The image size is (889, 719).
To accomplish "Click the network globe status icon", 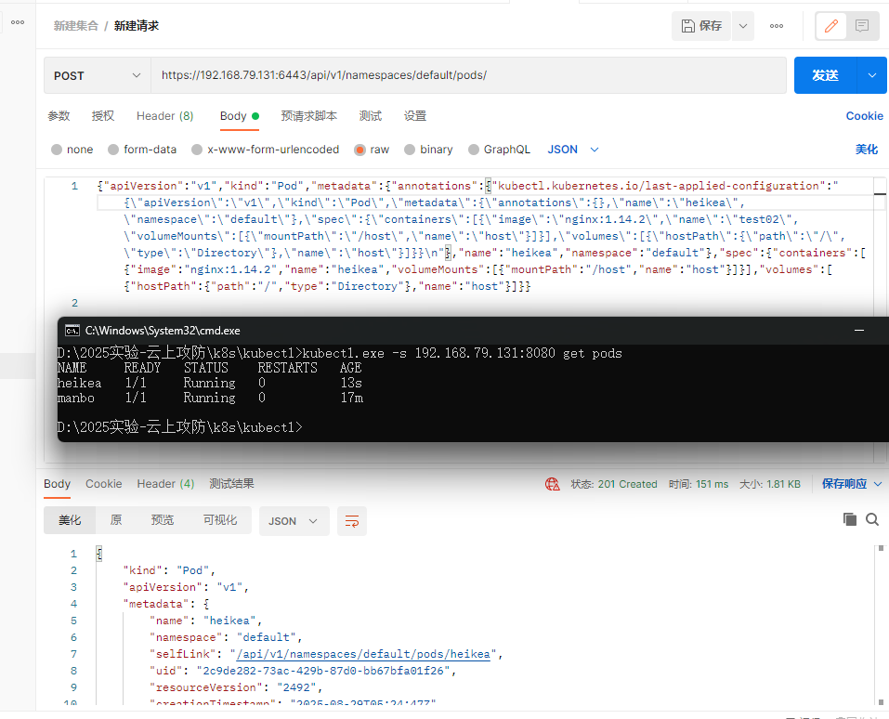I will pyautogui.click(x=553, y=484).
